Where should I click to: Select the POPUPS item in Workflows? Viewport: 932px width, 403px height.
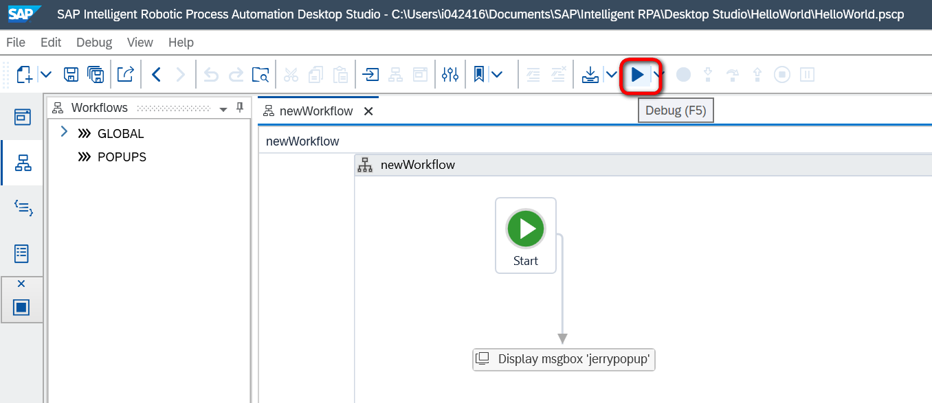(122, 157)
